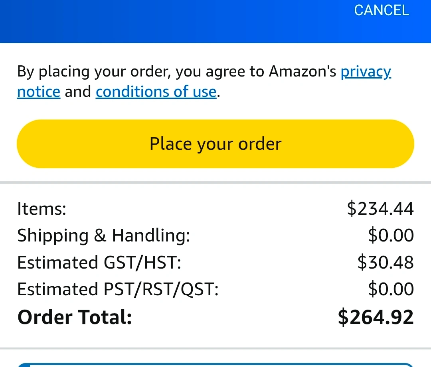Select the $234.44 items amount
This screenshot has height=367, width=431.
(x=380, y=209)
